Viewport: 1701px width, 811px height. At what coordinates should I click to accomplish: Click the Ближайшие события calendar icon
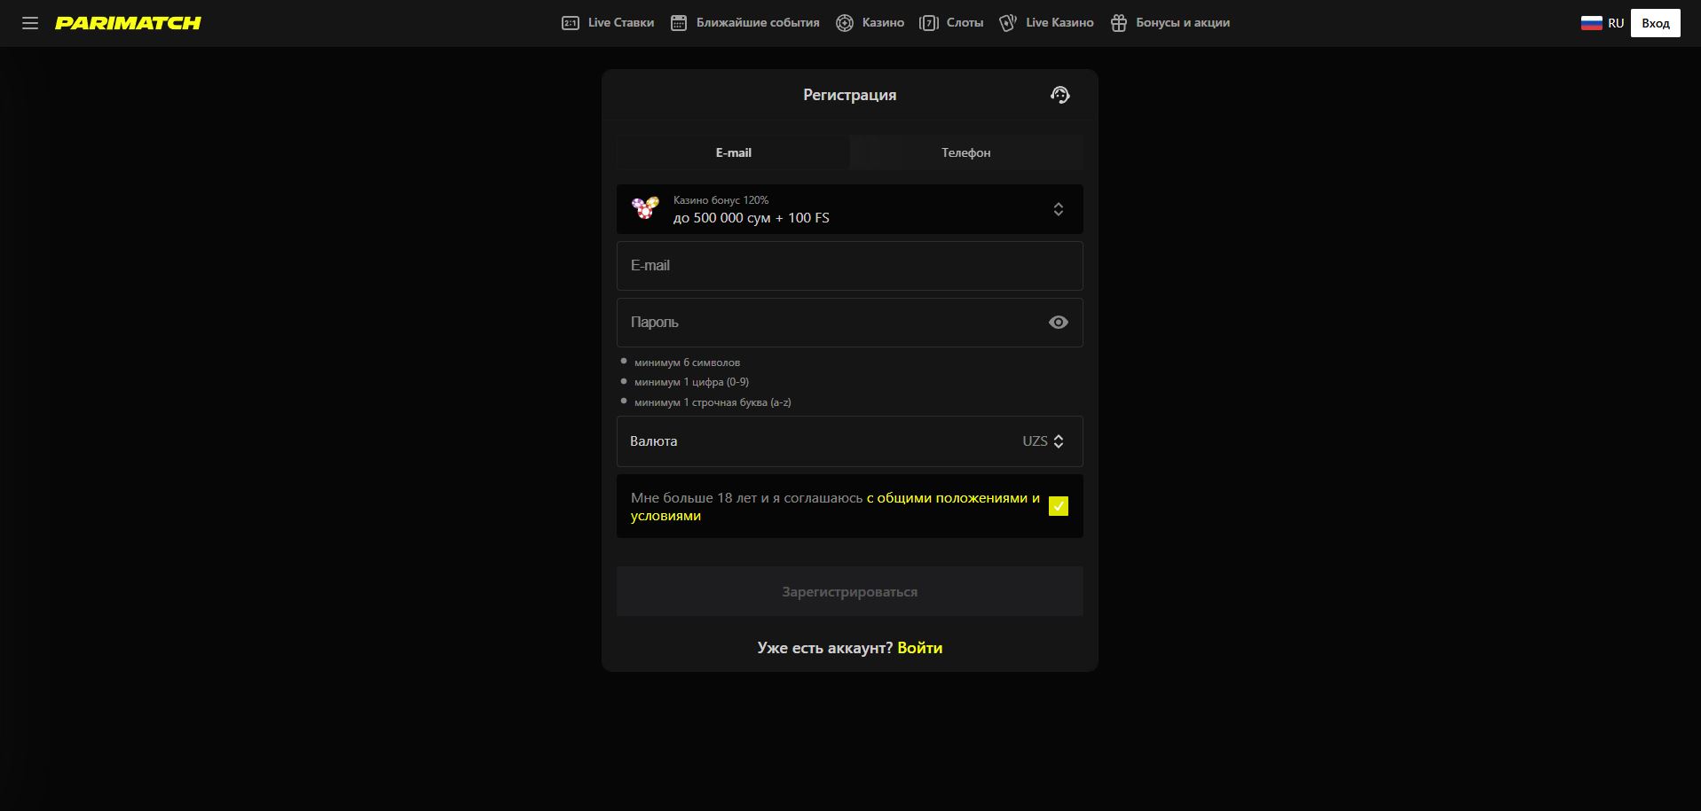click(x=679, y=23)
